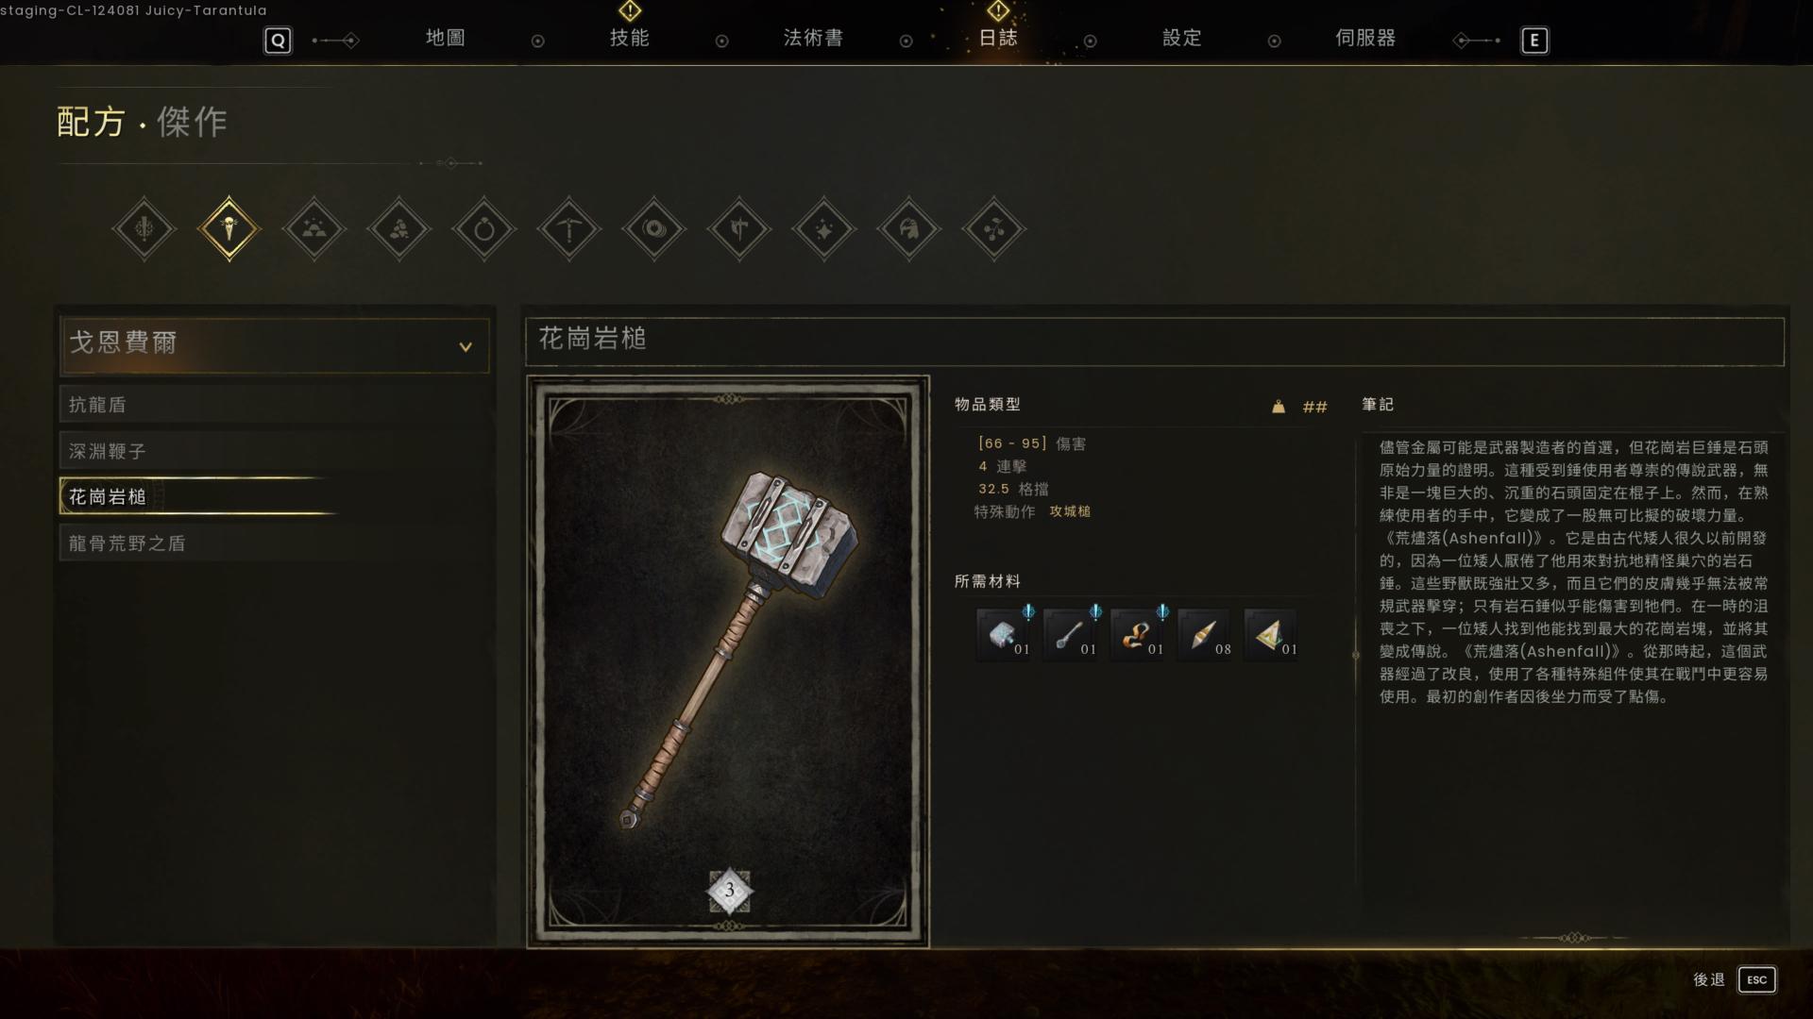Select the ring category icon

click(x=483, y=229)
